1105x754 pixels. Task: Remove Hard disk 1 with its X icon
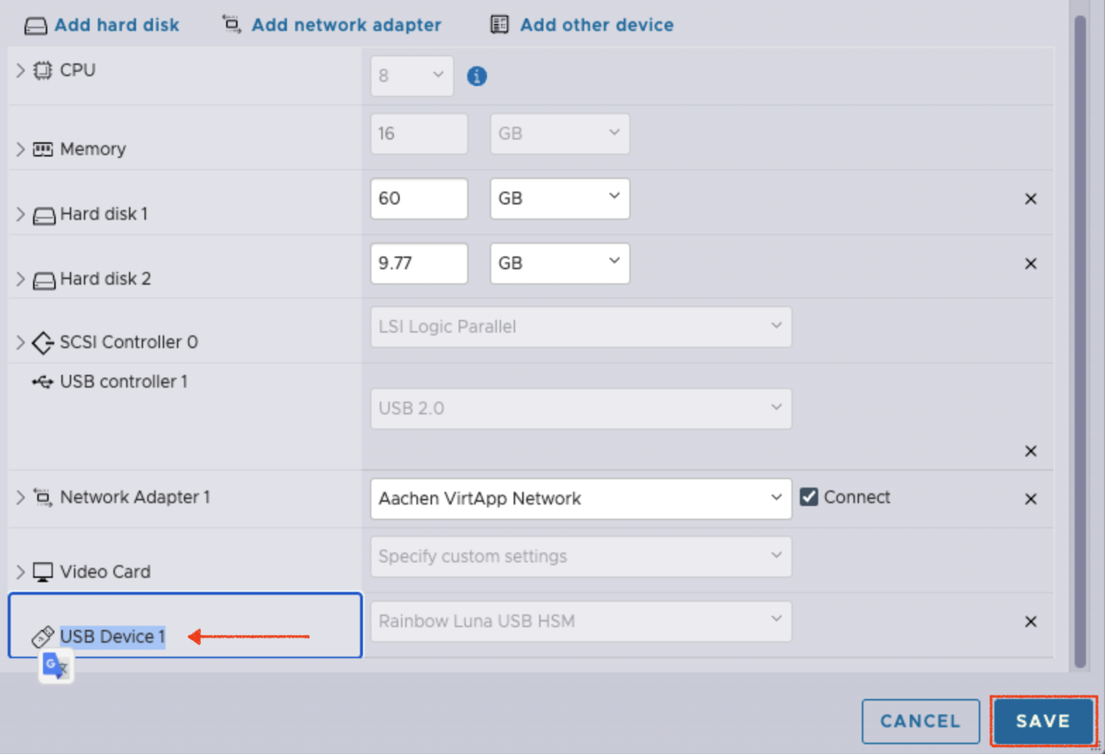click(x=1030, y=199)
